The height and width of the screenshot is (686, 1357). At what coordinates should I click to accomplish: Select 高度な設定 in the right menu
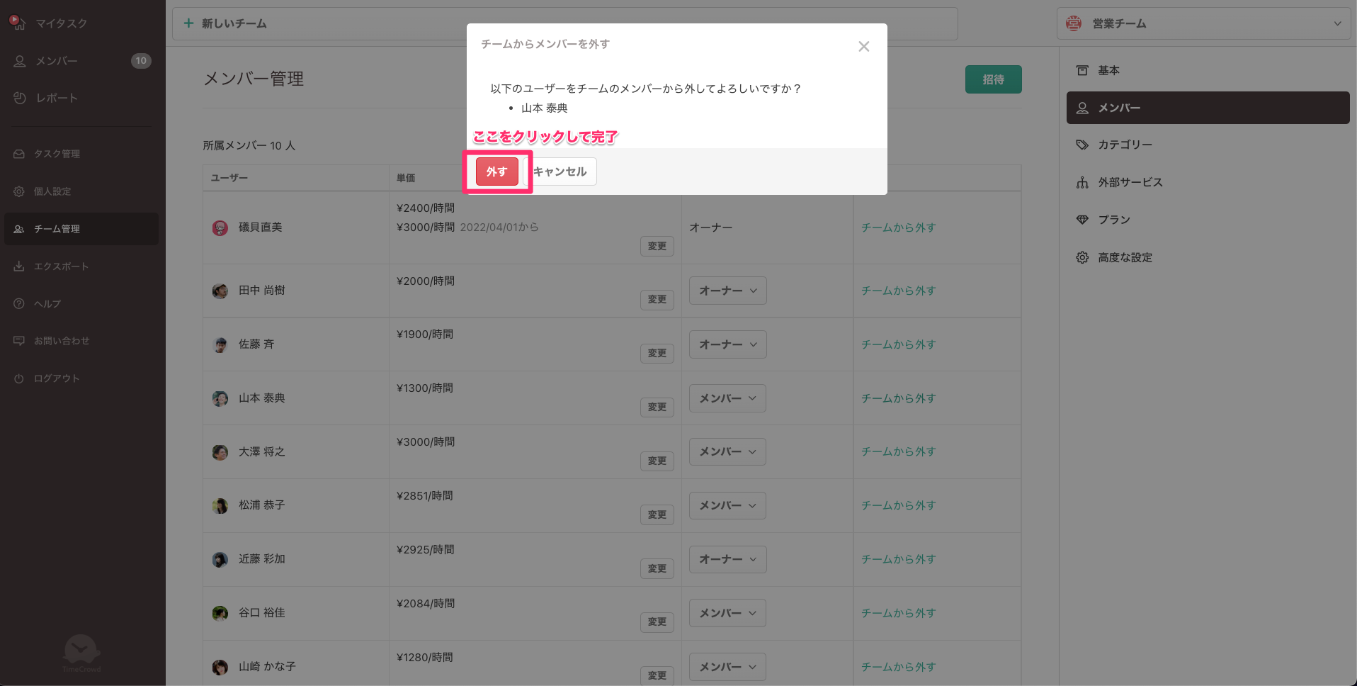1125,257
